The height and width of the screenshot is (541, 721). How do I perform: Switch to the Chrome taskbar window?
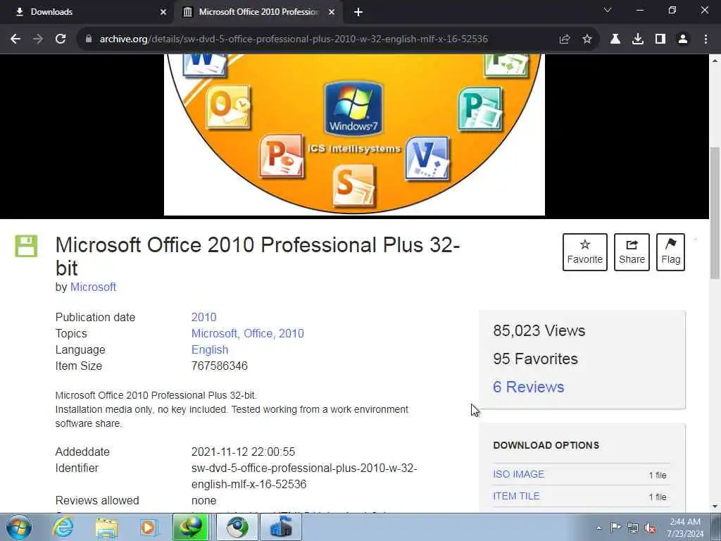click(237, 527)
